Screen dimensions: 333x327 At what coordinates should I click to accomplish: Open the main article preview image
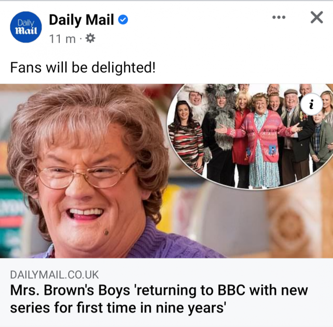click(x=167, y=171)
